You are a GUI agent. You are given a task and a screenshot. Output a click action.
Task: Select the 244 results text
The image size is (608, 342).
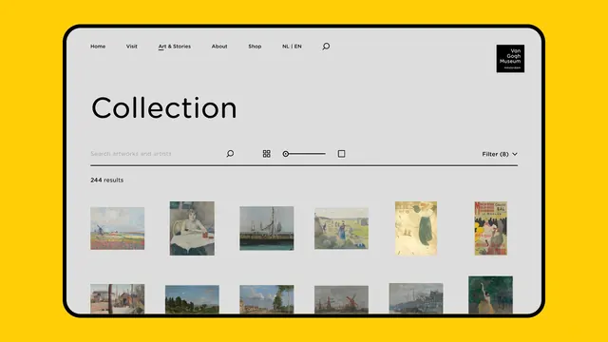[x=107, y=180]
